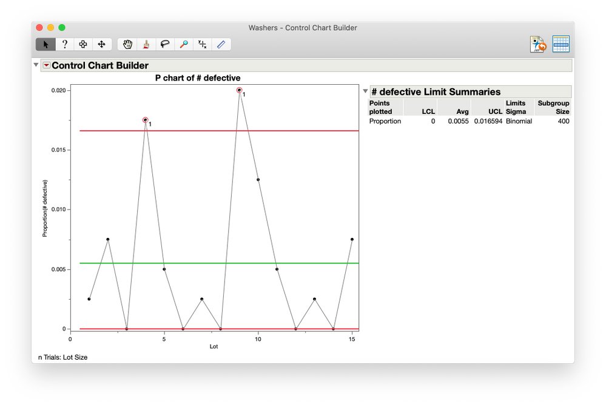
Task: Close the window with the red button
Action: [39, 27]
